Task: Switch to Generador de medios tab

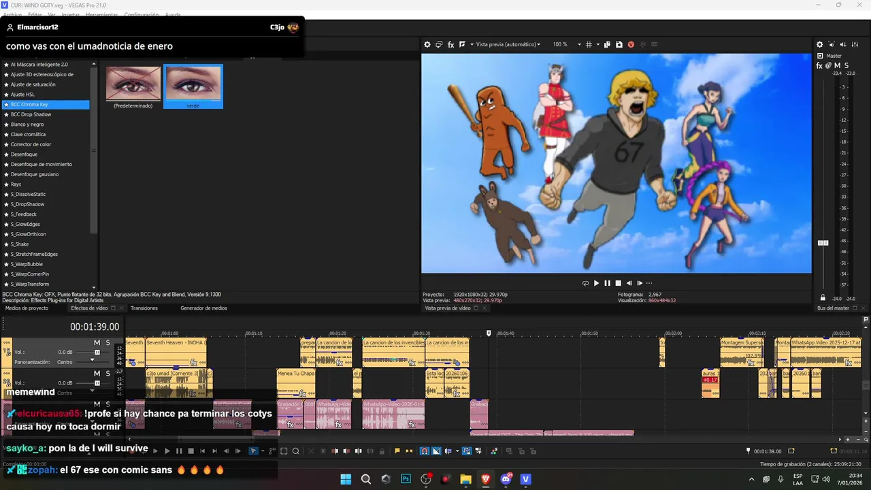Action: [203, 308]
